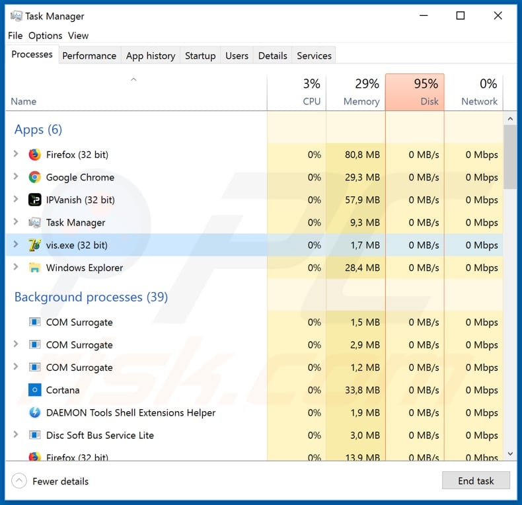Select the first COM Surrogate row name
522x505 pixels.
tap(79, 323)
